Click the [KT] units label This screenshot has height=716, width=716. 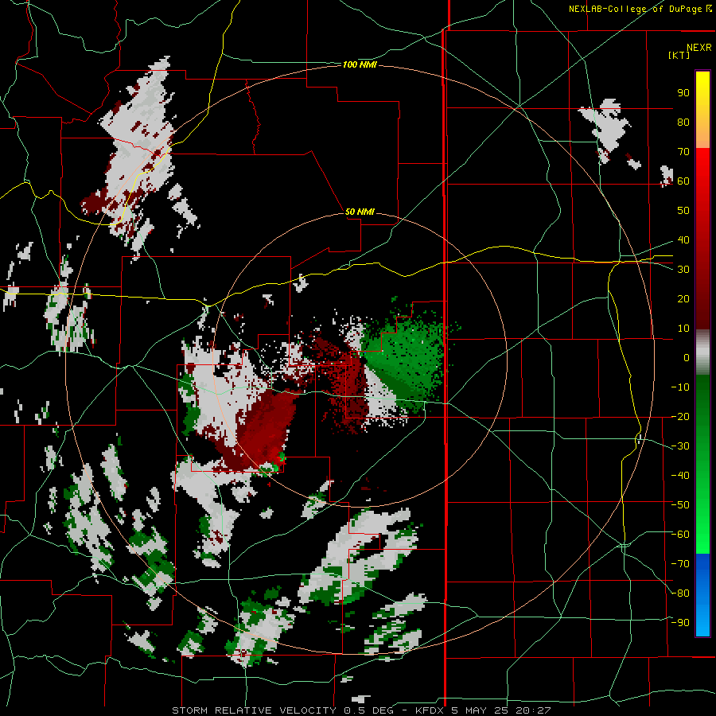(x=679, y=55)
